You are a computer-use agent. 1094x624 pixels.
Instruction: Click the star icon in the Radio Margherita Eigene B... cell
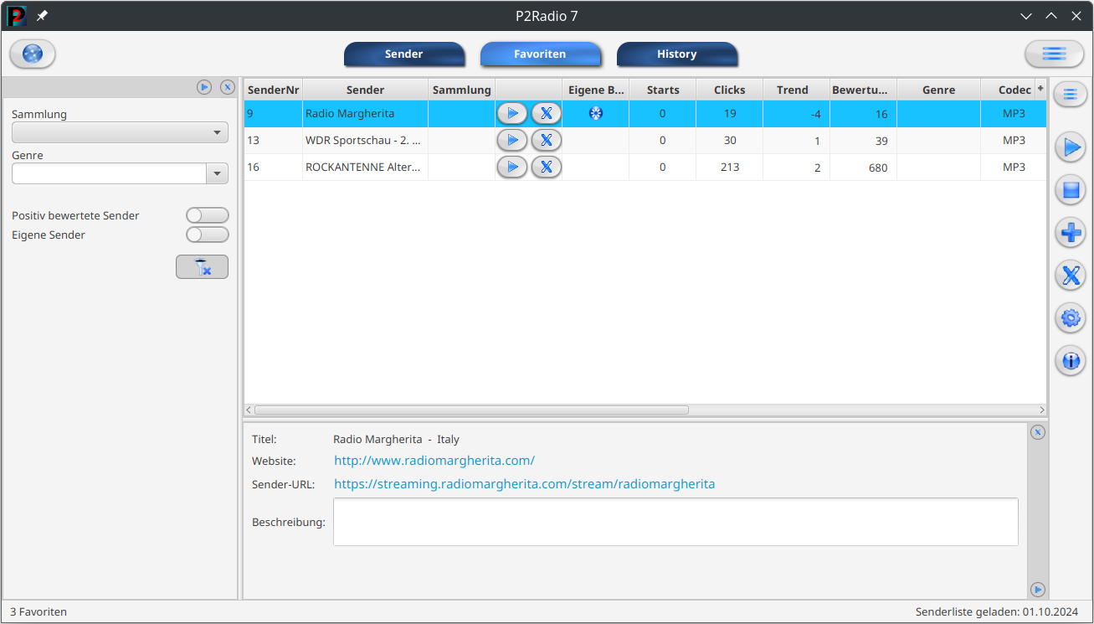coord(596,113)
